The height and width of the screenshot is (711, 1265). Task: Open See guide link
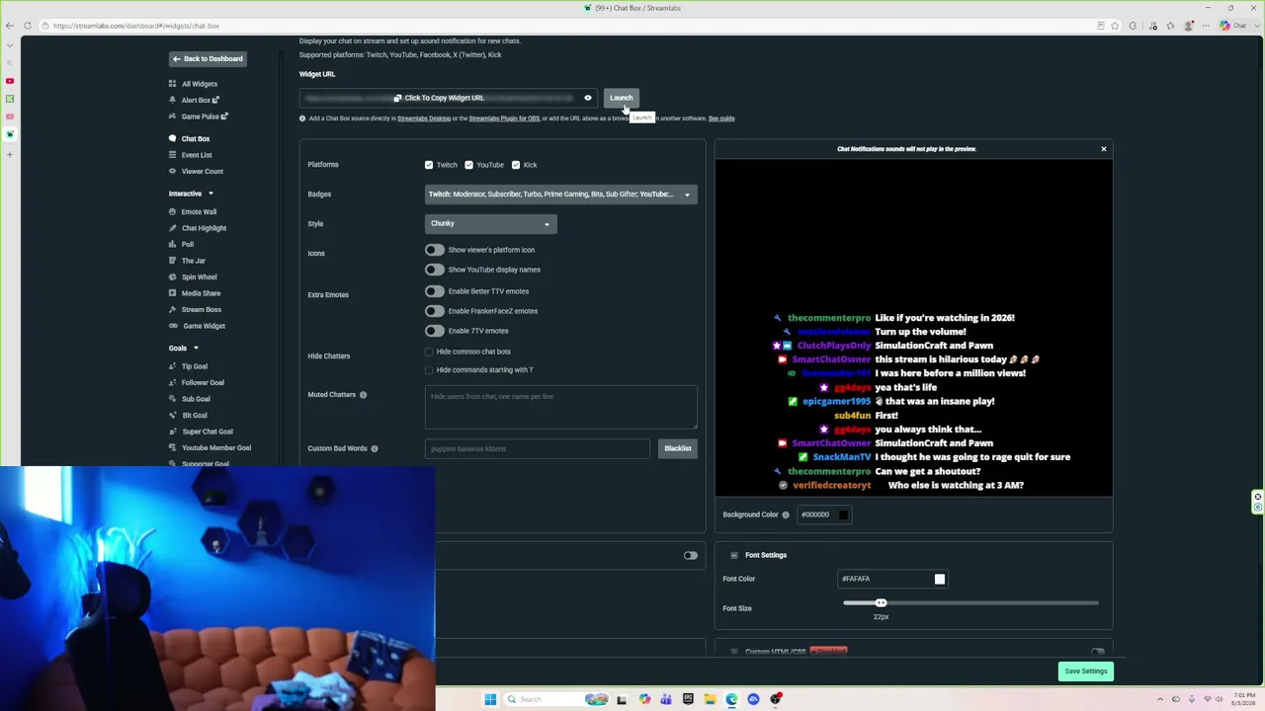721,118
